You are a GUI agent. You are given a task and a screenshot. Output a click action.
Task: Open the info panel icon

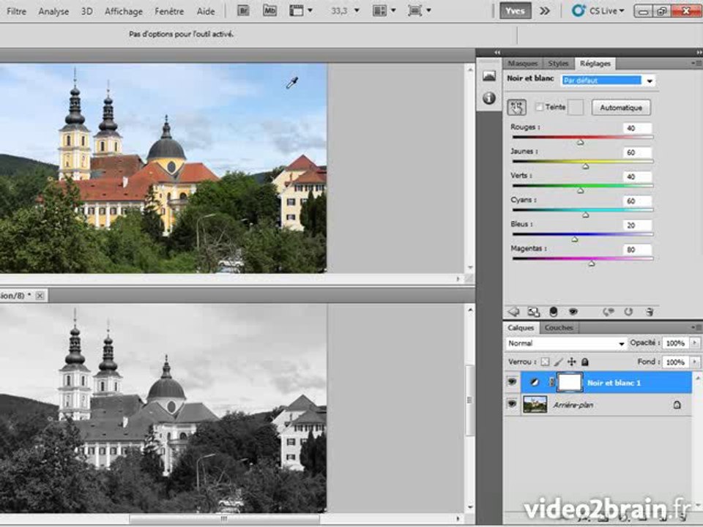click(x=489, y=98)
